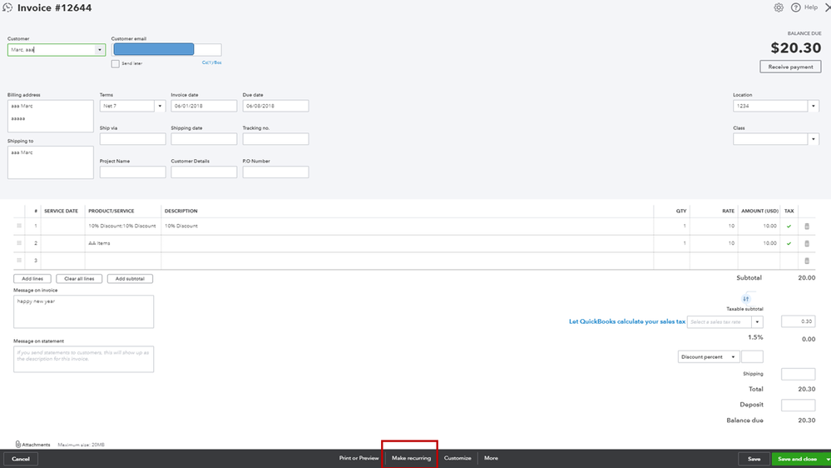Toggle tax checkmark on AA Items line
831x468 pixels.
pyautogui.click(x=789, y=243)
